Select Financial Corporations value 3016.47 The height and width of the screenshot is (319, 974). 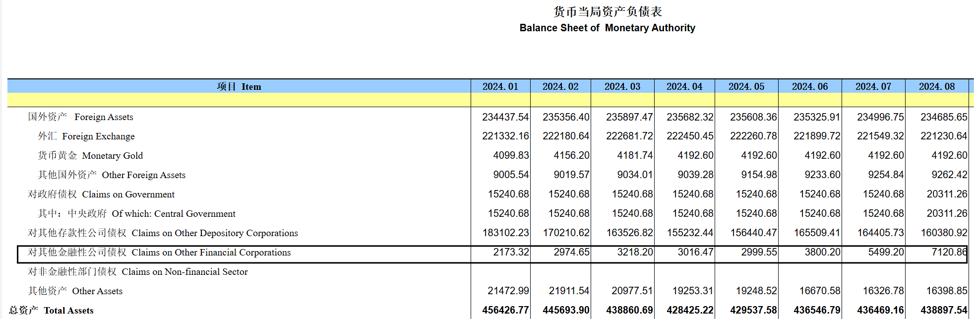(695, 252)
